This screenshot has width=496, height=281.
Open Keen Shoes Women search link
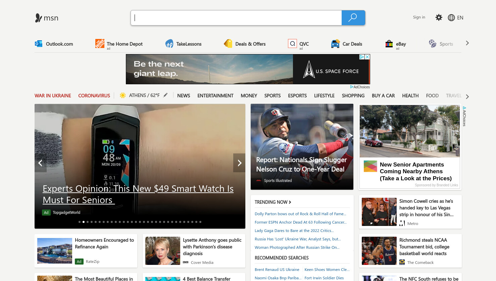[327, 270]
